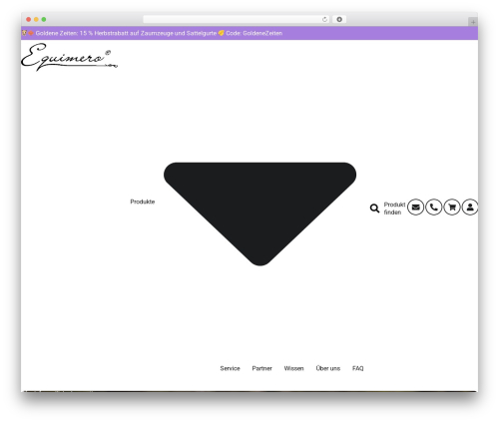
Task: Click the phone call icon
Action: pyautogui.click(x=434, y=208)
